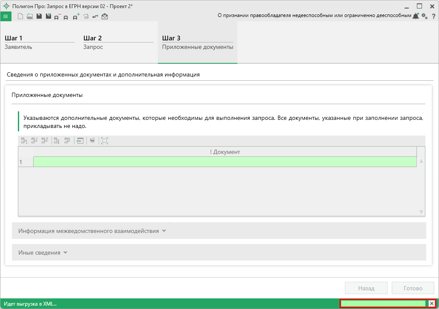Switch to Шаг 1 Заявитель tab

40,43
